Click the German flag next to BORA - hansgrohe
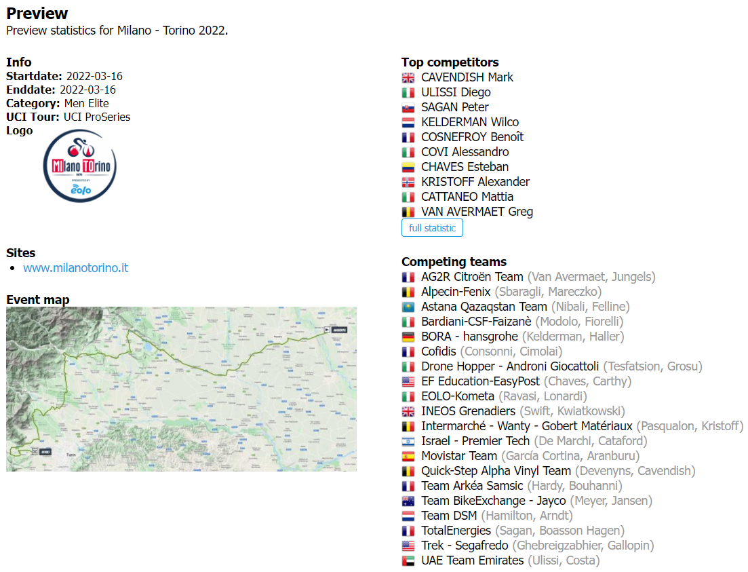 408,337
